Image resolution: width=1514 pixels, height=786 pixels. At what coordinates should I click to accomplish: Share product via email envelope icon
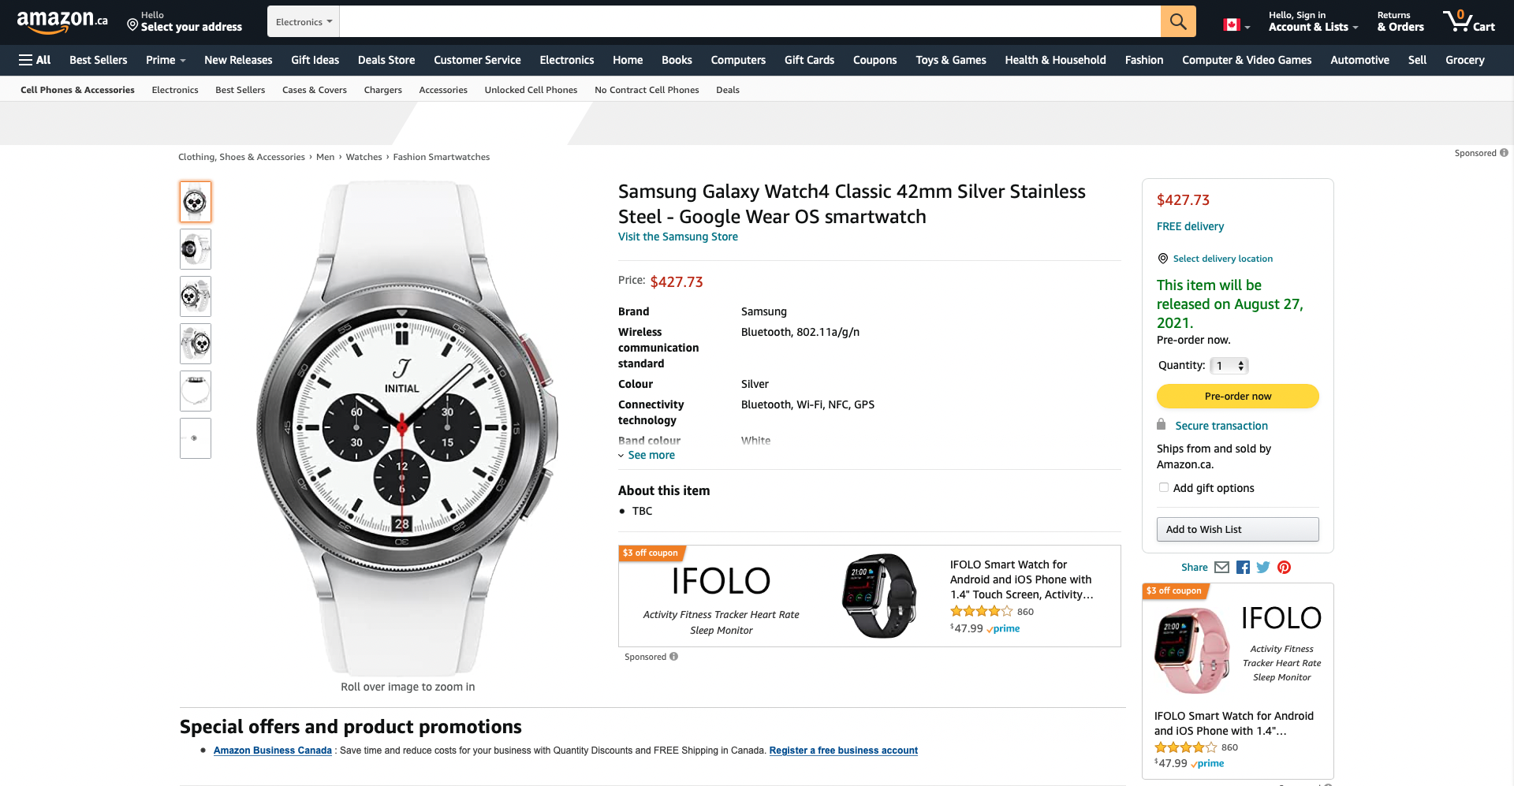coord(1221,567)
